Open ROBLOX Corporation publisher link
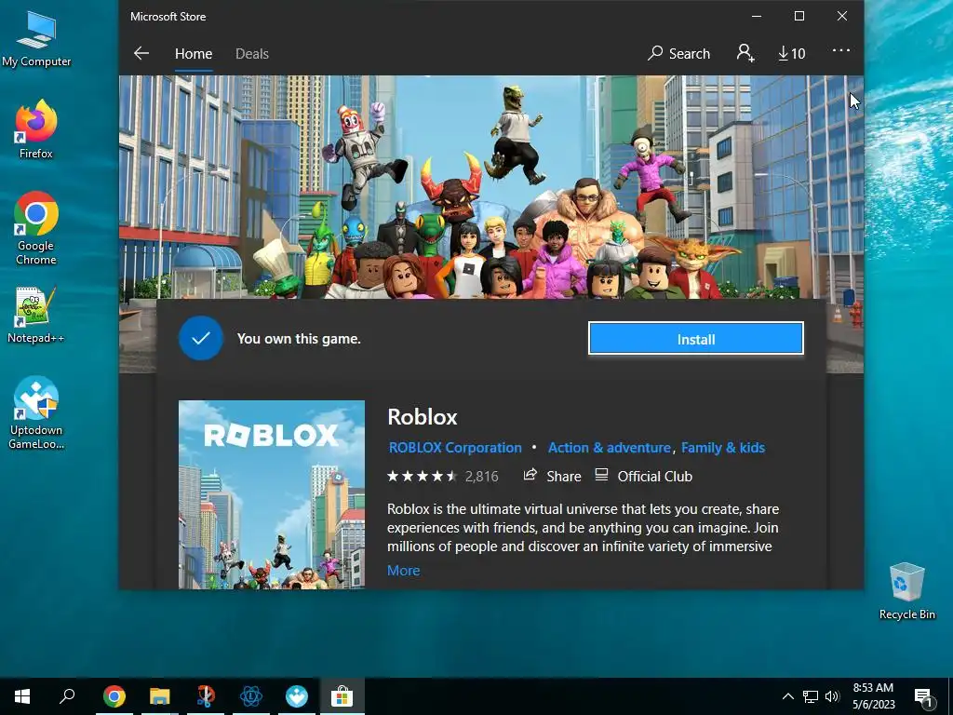This screenshot has height=715, width=953. [454, 448]
